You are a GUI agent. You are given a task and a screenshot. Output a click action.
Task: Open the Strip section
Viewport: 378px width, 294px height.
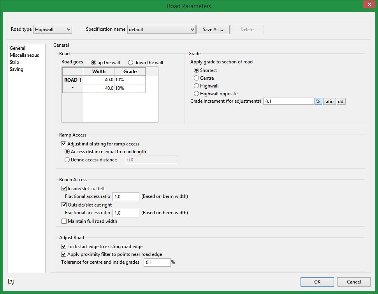point(14,62)
